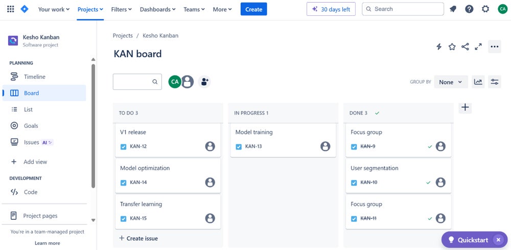Viewport: 511px width, 250px height.
Task: Open the More dropdown in top navigation
Action: click(222, 9)
